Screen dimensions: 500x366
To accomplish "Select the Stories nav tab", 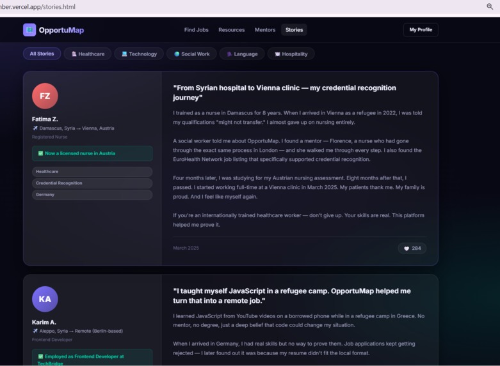I will coord(294,30).
